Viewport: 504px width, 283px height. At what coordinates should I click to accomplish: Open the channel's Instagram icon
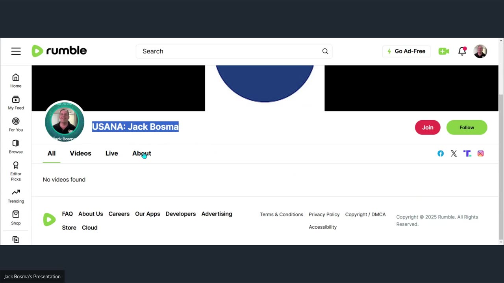480,154
